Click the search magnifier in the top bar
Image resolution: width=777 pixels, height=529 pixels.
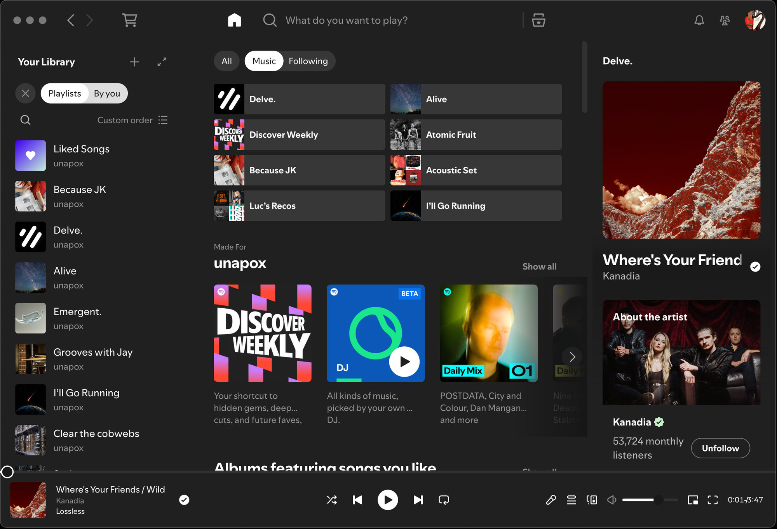pos(270,20)
